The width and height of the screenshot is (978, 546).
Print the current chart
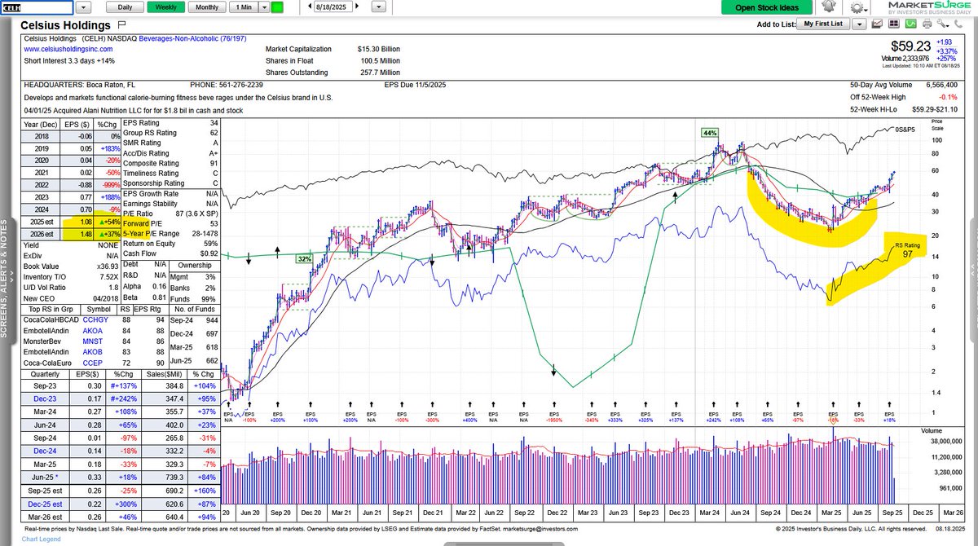(927, 24)
